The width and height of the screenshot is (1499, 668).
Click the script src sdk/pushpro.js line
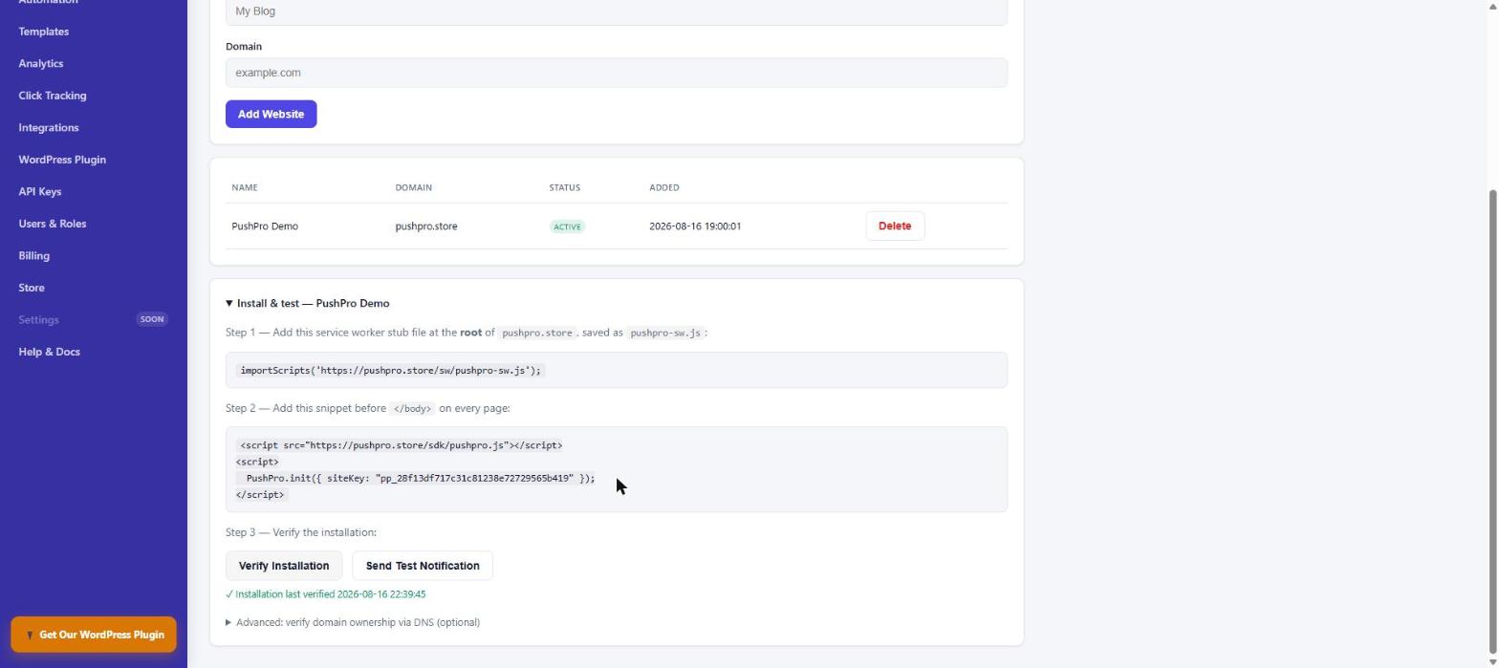point(402,445)
